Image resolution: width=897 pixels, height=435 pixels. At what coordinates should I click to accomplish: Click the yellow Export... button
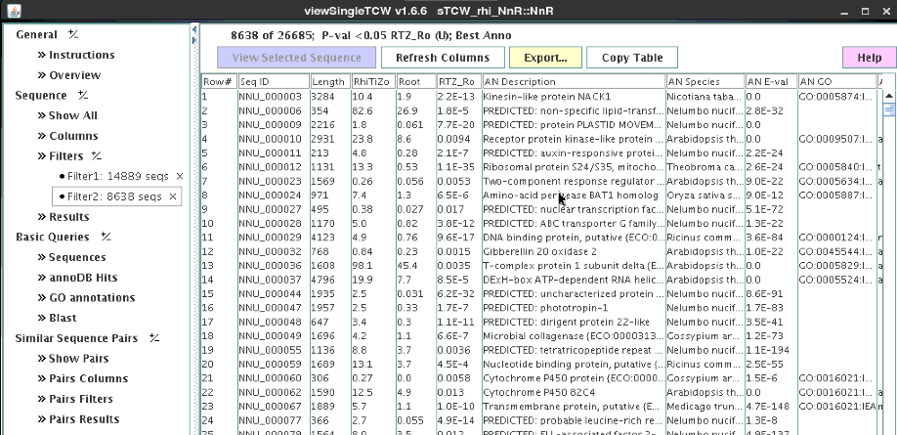545,58
